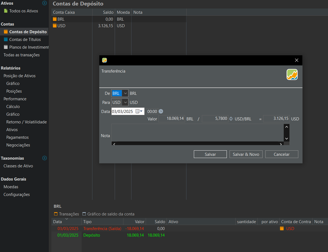Click the Tipo column header in transactions
The image size is (328, 252).
(x=102, y=222)
